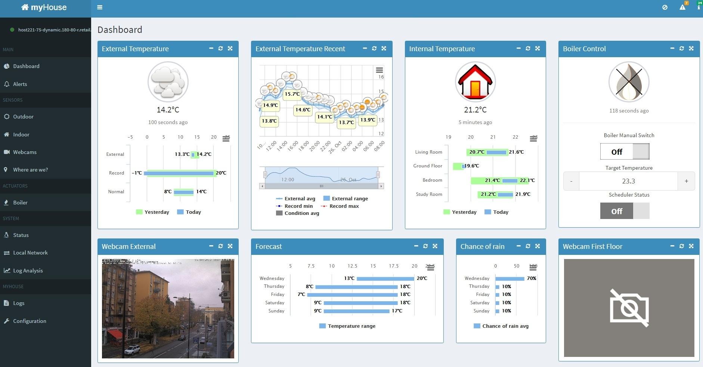
Task: Open the Log Analysis page
Action: (28, 270)
